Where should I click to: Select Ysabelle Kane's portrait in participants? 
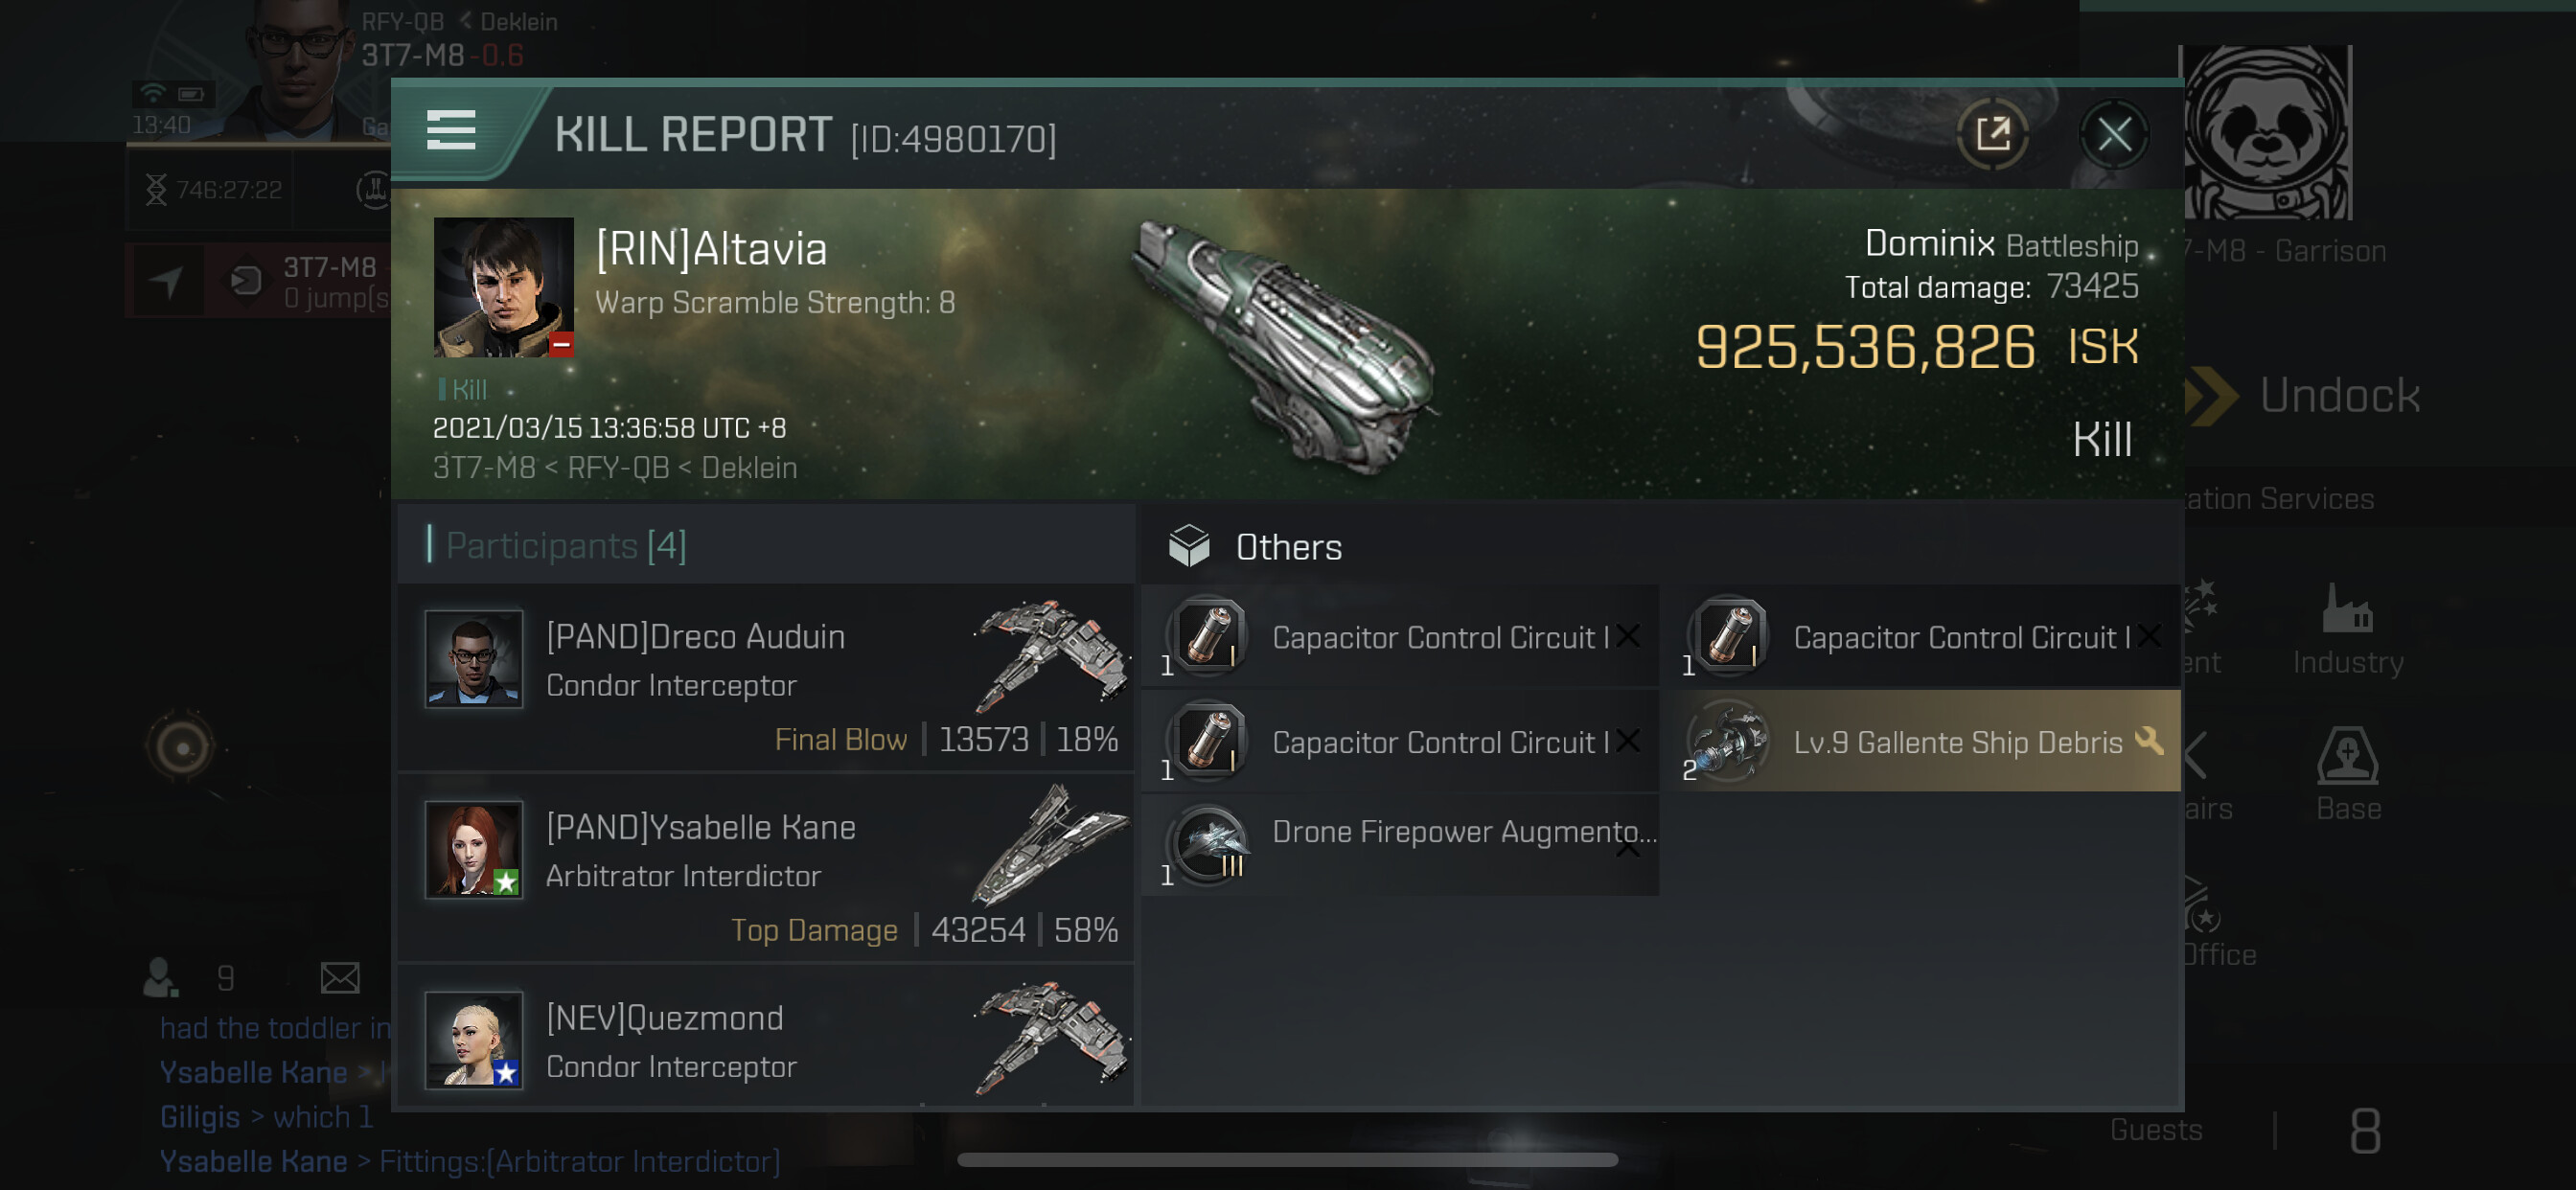[x=473, y=849]
